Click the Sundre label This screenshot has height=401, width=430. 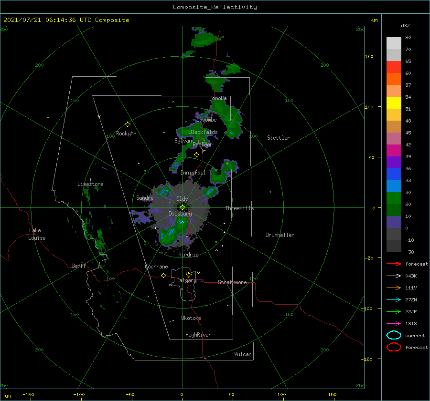click(x=145, y=197)
